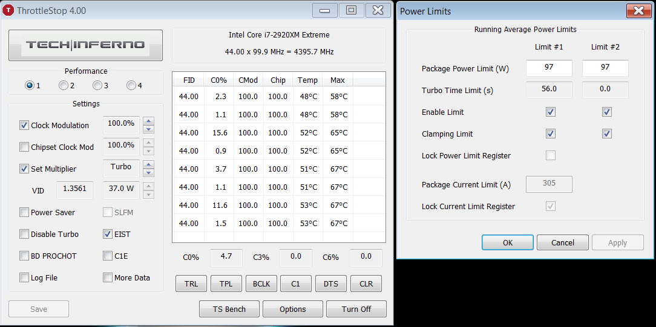Click the C1 button
656x327 pixels.
(x=295, y=285)
